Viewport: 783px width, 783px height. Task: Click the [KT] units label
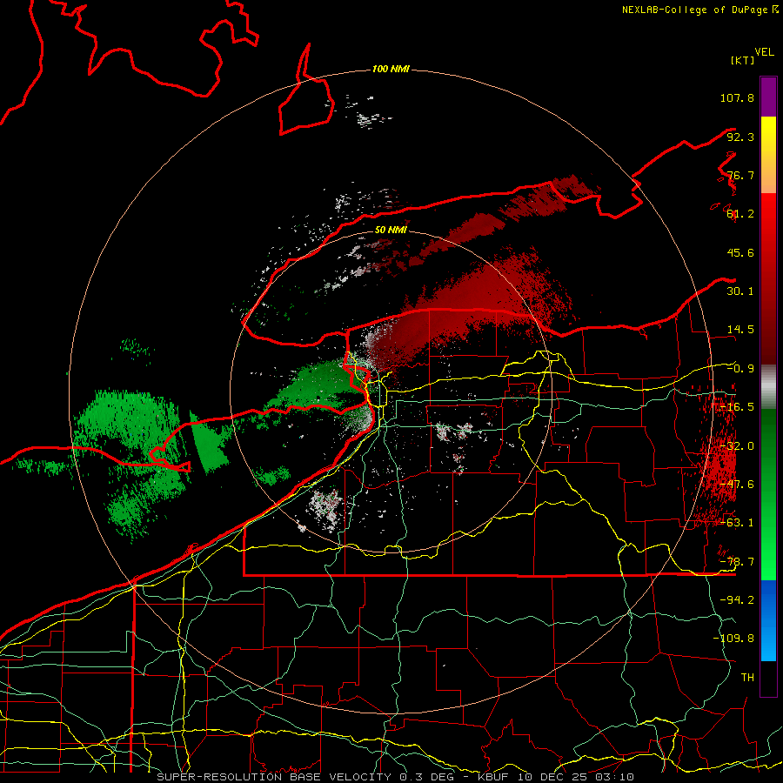tap(742, 60)
